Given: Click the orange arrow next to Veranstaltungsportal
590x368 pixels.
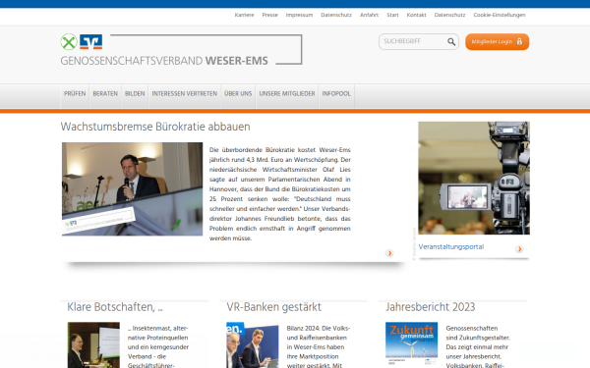Looking at the screenshot, I should [519, 248].
